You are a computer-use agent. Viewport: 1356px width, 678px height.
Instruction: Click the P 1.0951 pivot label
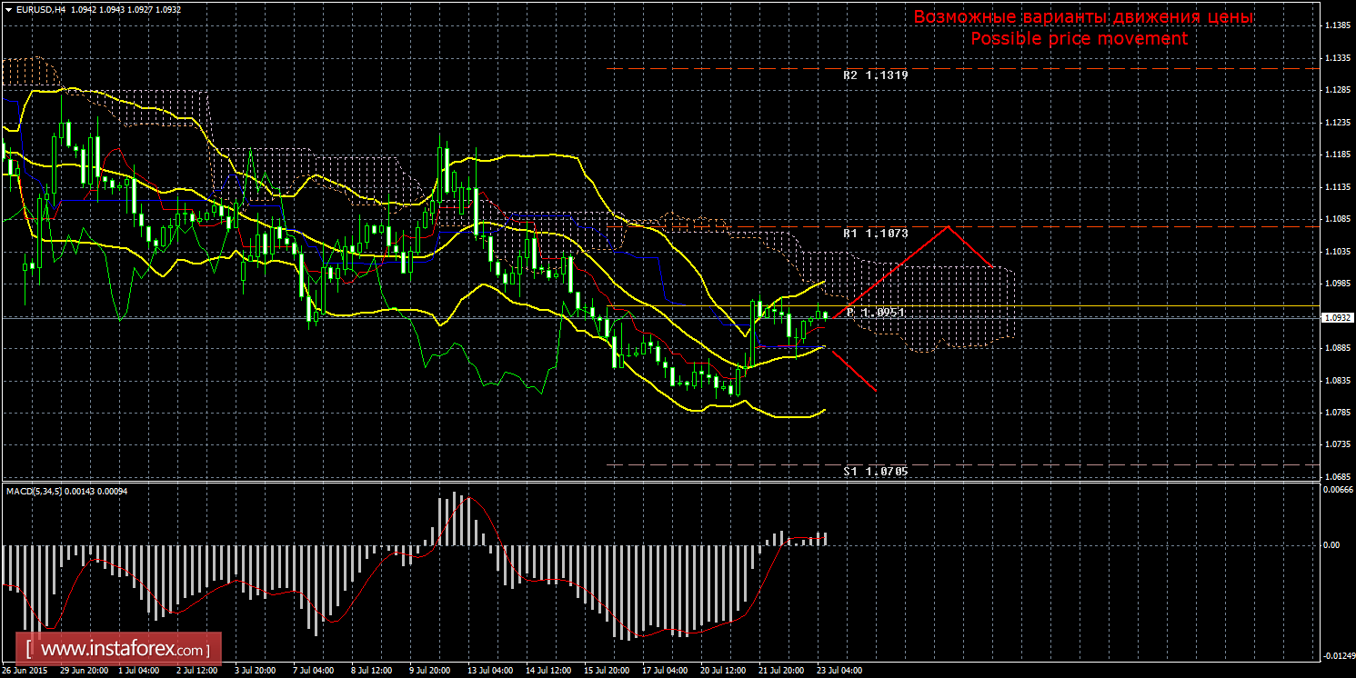(876, 312)
